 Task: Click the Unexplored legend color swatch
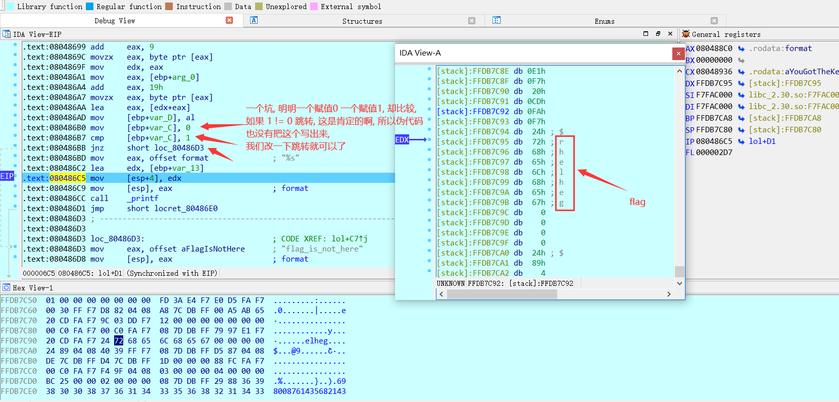(259, 7)
